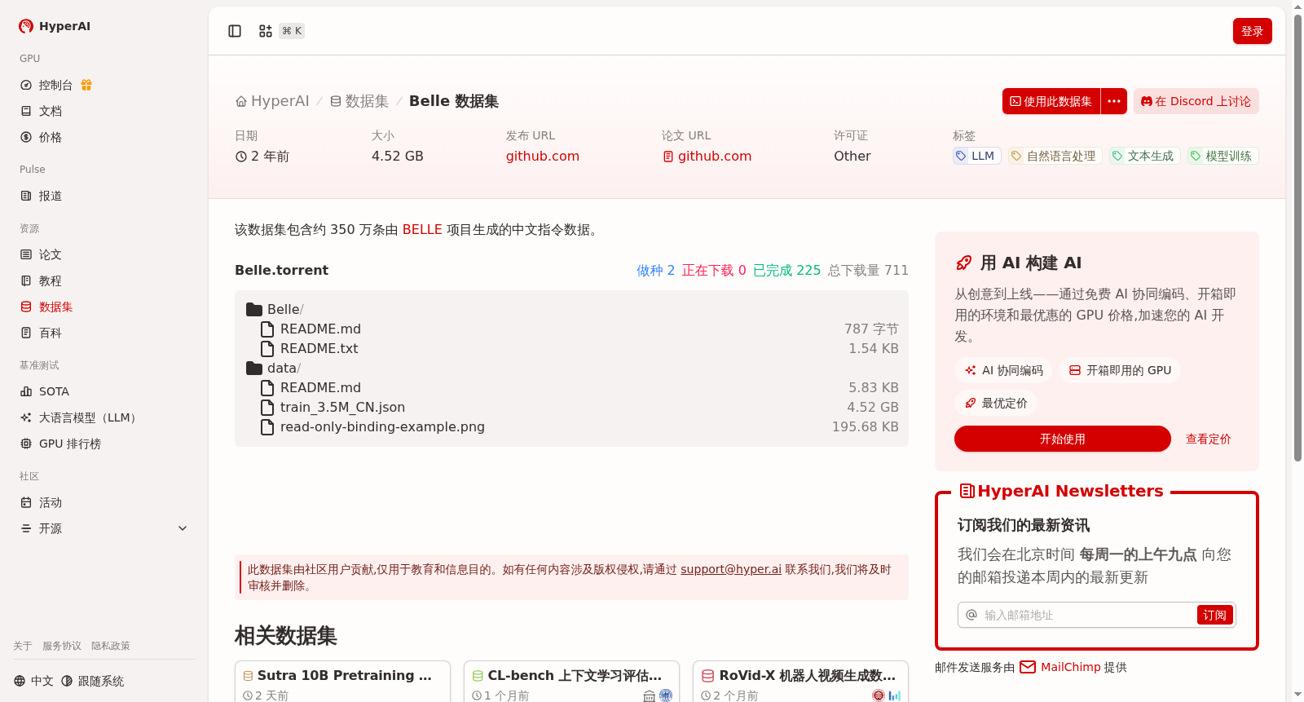Screen dimensions: 1304x702
Task: Click 使用此数据集 button
Action: pos(1051,101)
